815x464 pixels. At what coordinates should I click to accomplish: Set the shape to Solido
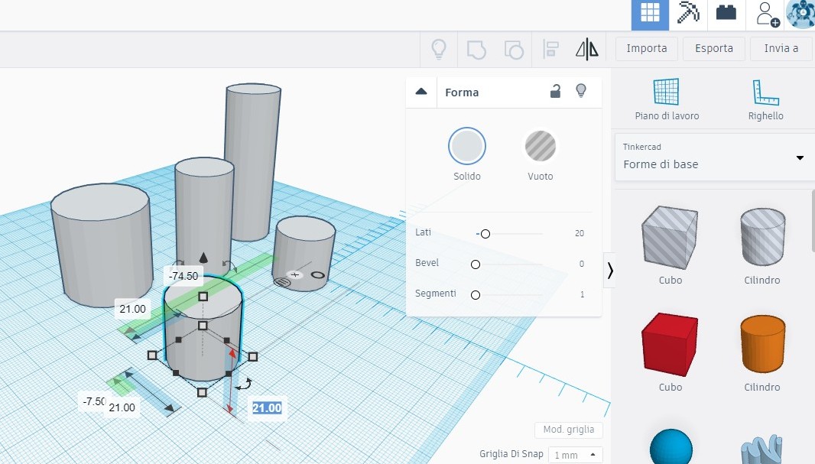[467, 146]
